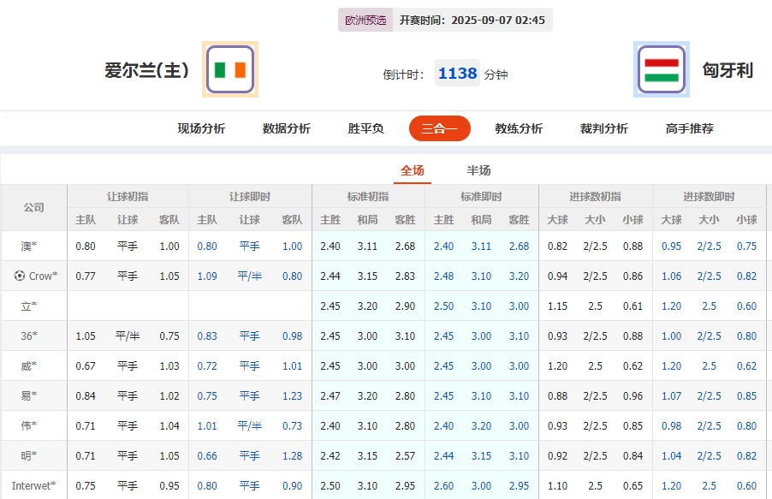This screenshot has height=499, width=772.
Task: Click the highlighted 三合一 tab
Action: [x=439, y=128]
